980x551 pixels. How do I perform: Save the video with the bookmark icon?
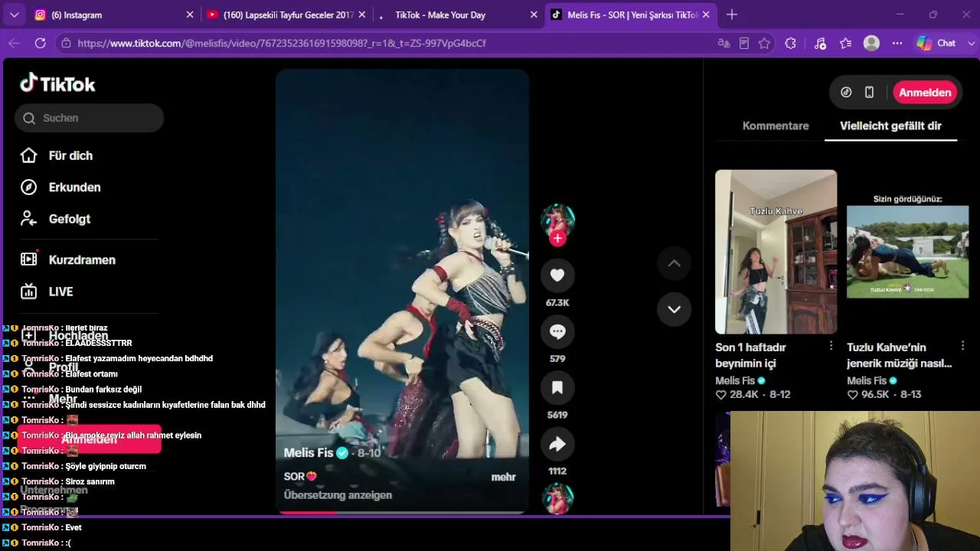click(557, 388)
